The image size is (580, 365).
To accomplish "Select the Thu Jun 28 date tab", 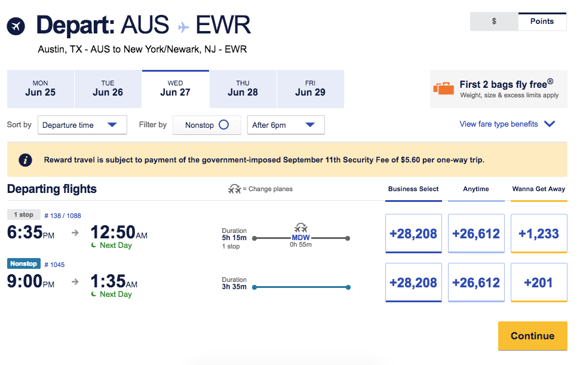I will 243,88.
